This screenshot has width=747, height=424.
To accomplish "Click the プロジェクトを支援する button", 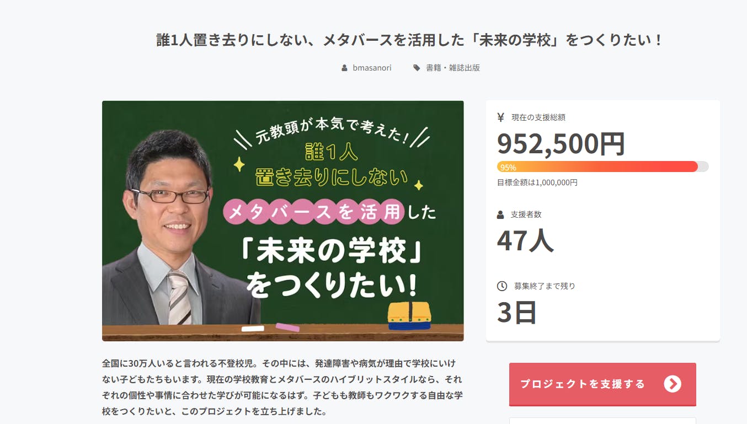I will click(x=602, y=384).
